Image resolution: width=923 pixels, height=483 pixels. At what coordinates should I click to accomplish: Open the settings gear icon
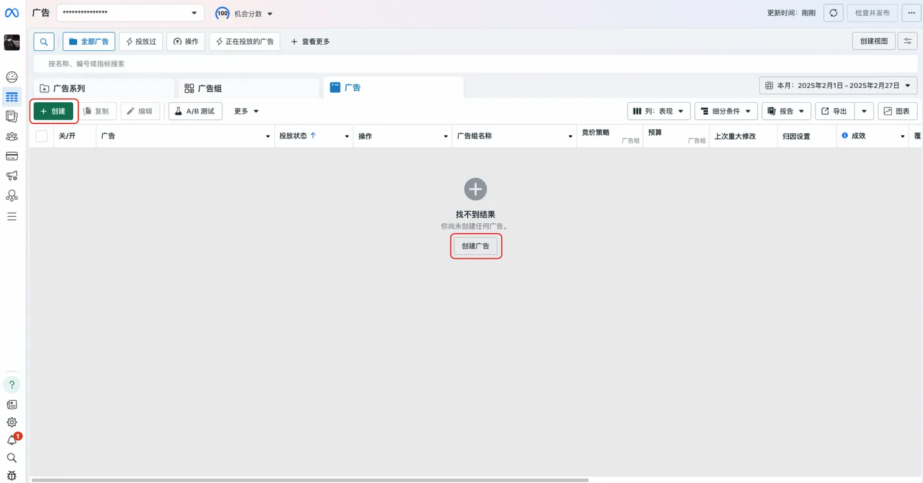click(x=12, y=422)
